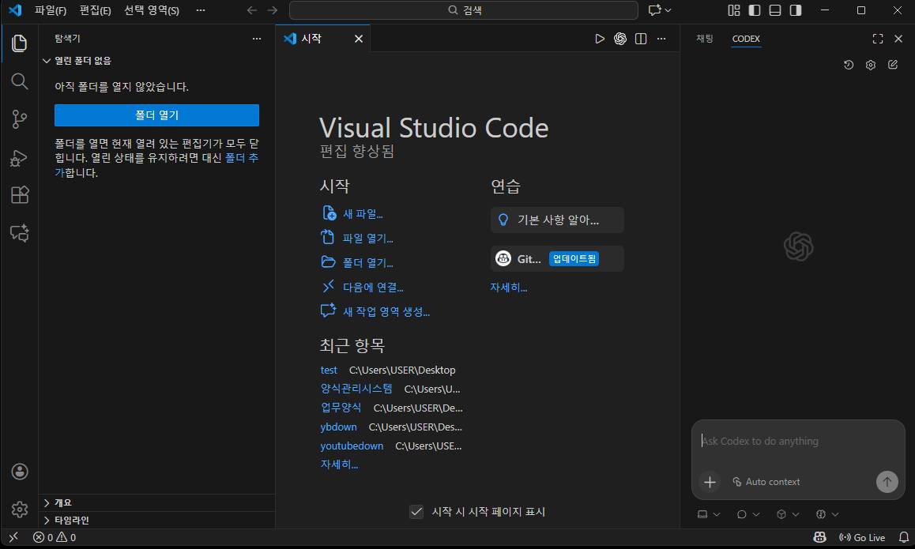Screen dimensions: 915x549
Task: Open the Run and Debug view icon
Action: click(x=19, y=157)
